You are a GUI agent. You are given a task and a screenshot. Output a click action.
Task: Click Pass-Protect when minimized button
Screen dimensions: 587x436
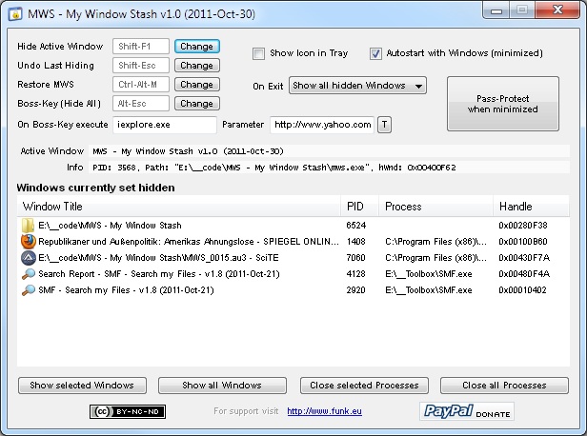pyautogui.click(x=503, y=104)
